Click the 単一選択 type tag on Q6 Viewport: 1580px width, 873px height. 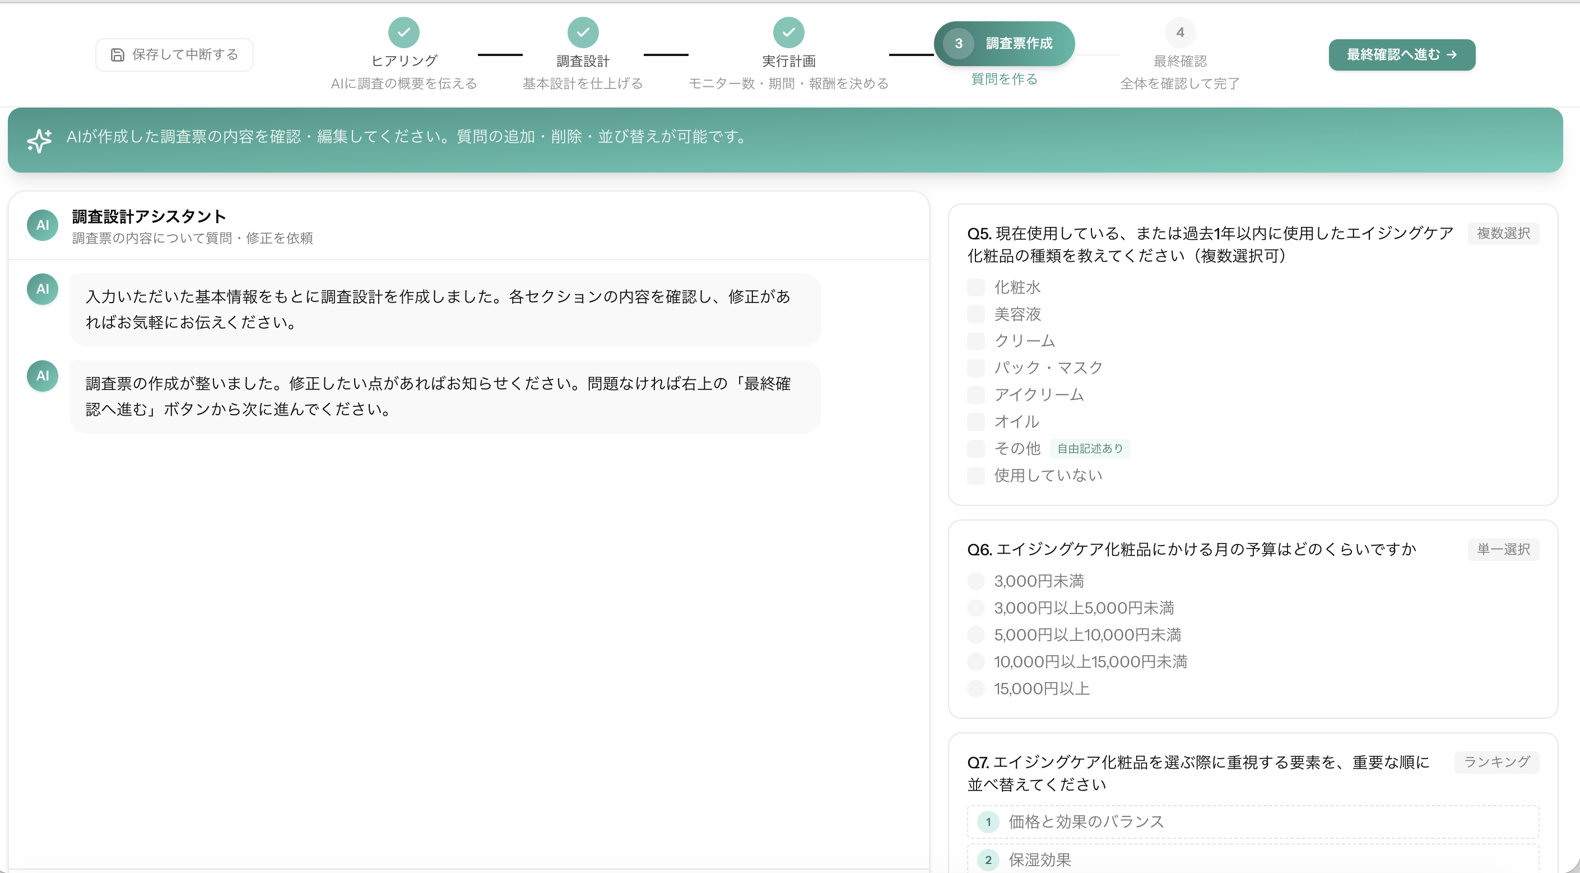(1503, 550)
